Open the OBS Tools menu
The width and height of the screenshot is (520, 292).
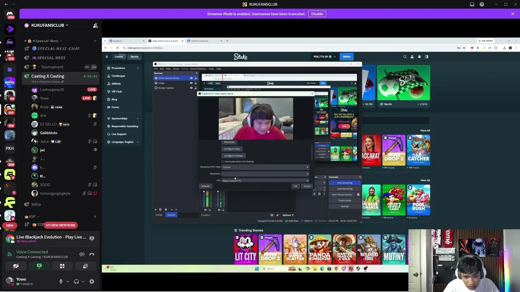pos(211,69)
